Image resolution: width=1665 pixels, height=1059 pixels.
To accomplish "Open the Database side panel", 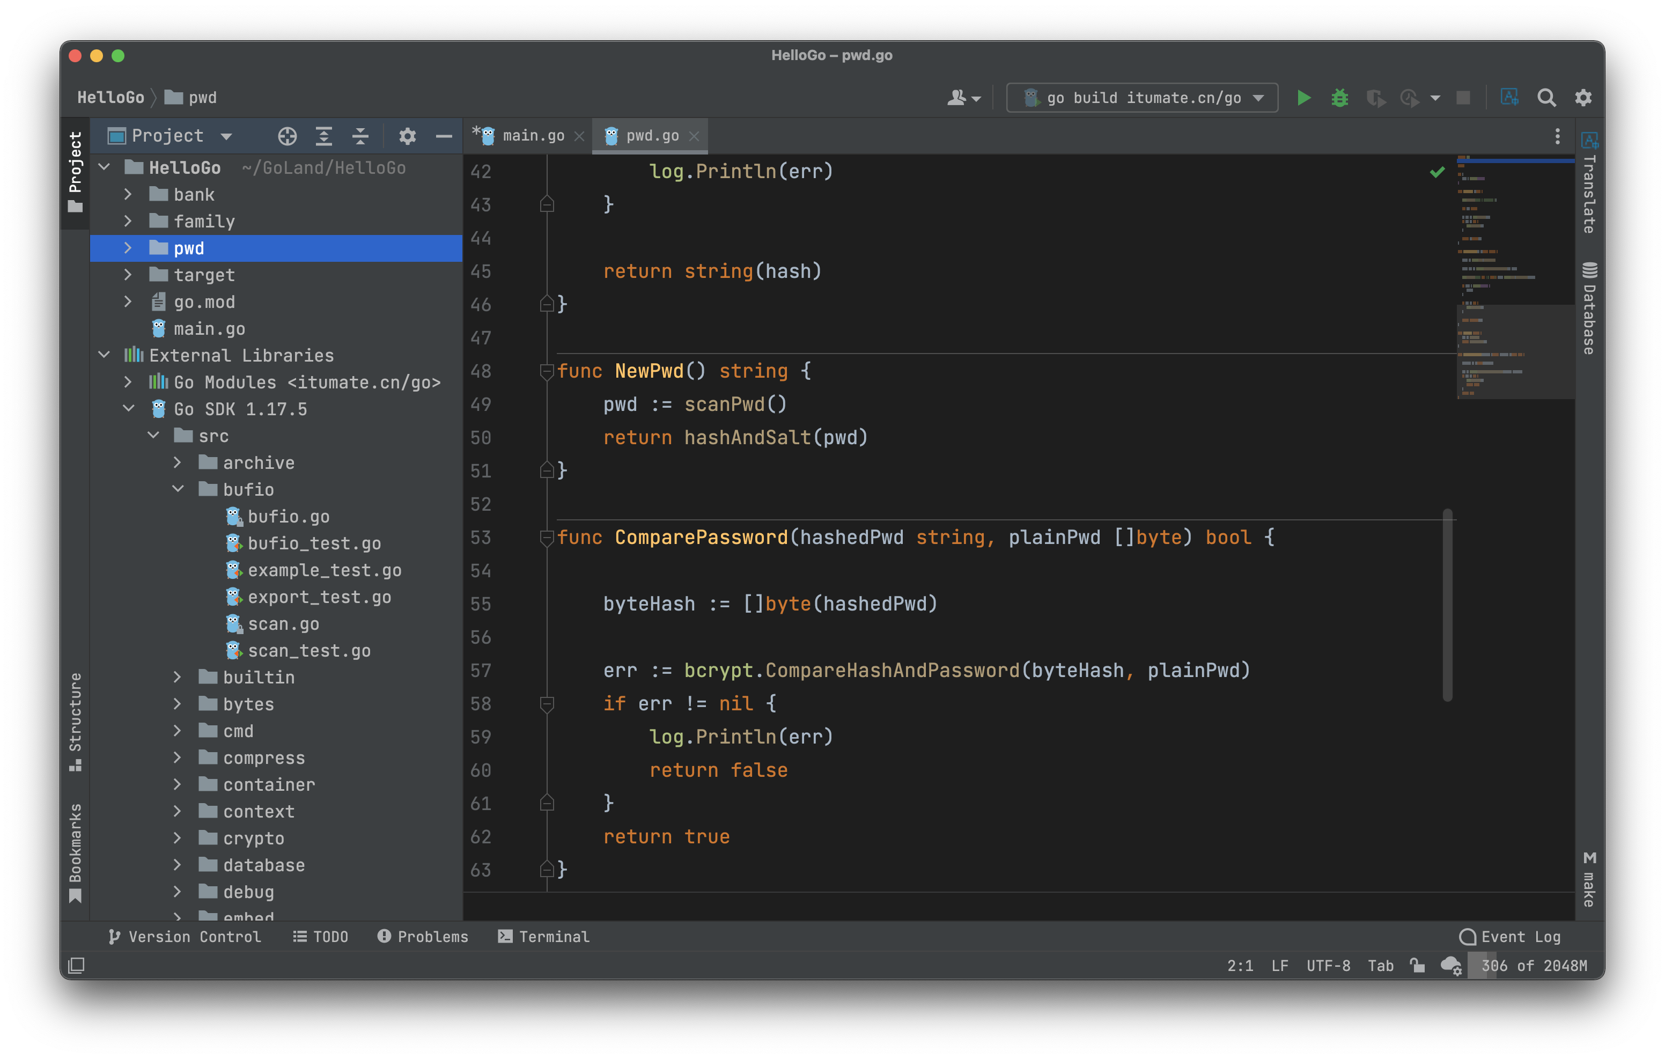I will [x=1589, y=308].
